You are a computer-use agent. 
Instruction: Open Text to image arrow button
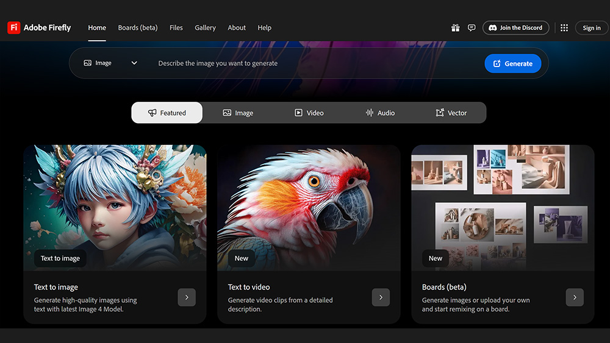coord(187,297)
